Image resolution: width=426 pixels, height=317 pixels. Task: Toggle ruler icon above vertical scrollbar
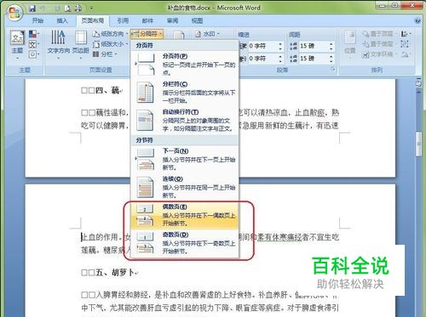click(418, 83)
